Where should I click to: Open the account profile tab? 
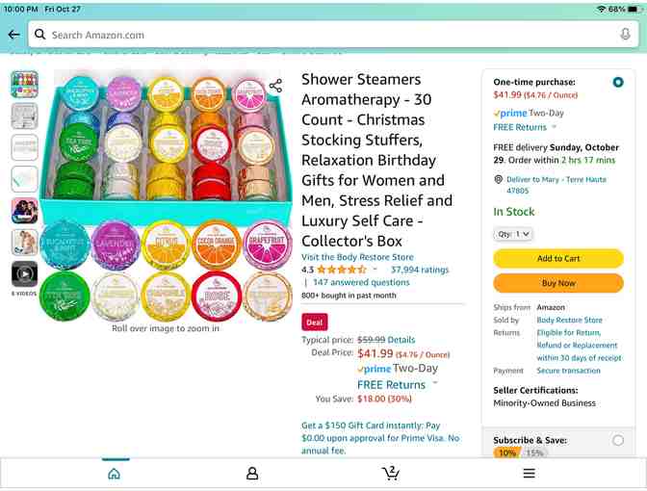[252, 474]
